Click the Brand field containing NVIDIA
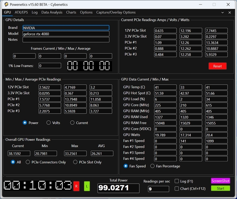Screen dimensions: 237x199 coord(66,28)
